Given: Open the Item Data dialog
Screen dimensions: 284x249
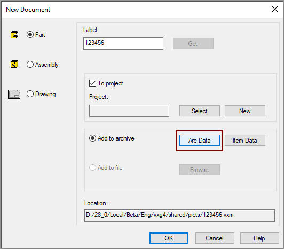Looking at the screenshot, I should (x=245, y=140).
